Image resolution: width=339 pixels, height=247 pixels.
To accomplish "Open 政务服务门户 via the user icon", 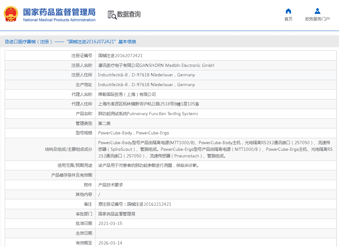I will pos(318,11).
